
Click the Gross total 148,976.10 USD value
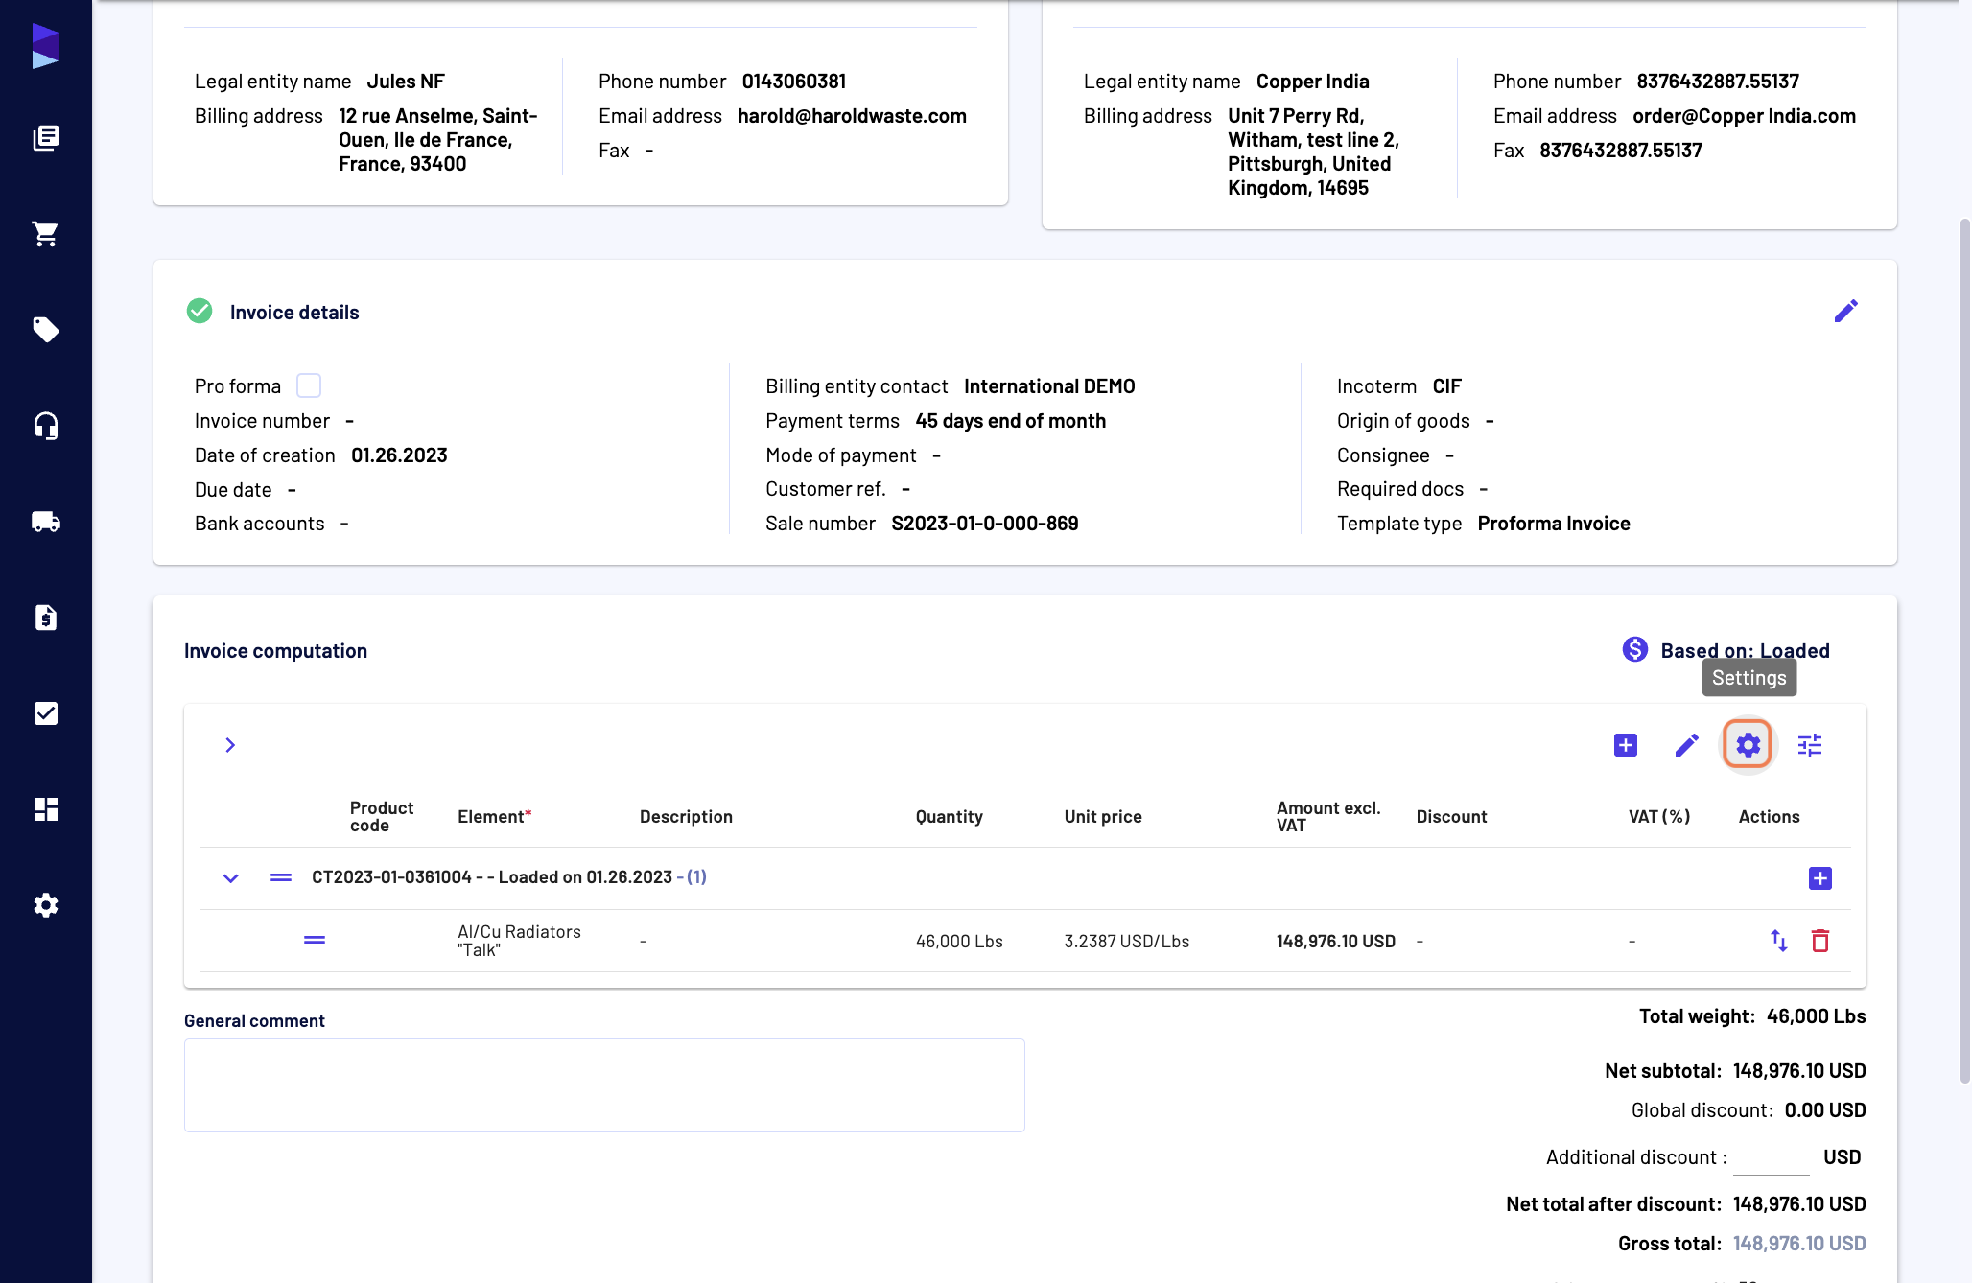coord(1799,1244)
